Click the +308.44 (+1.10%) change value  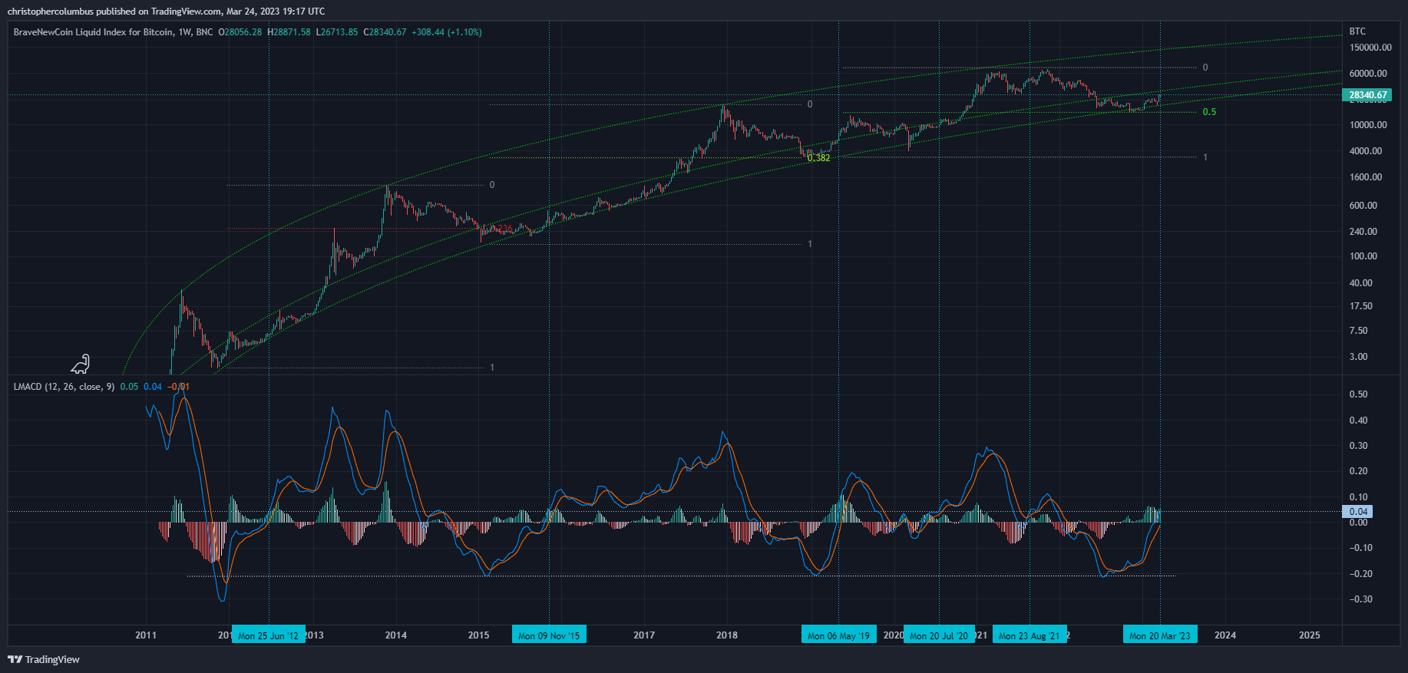[447, 32]
